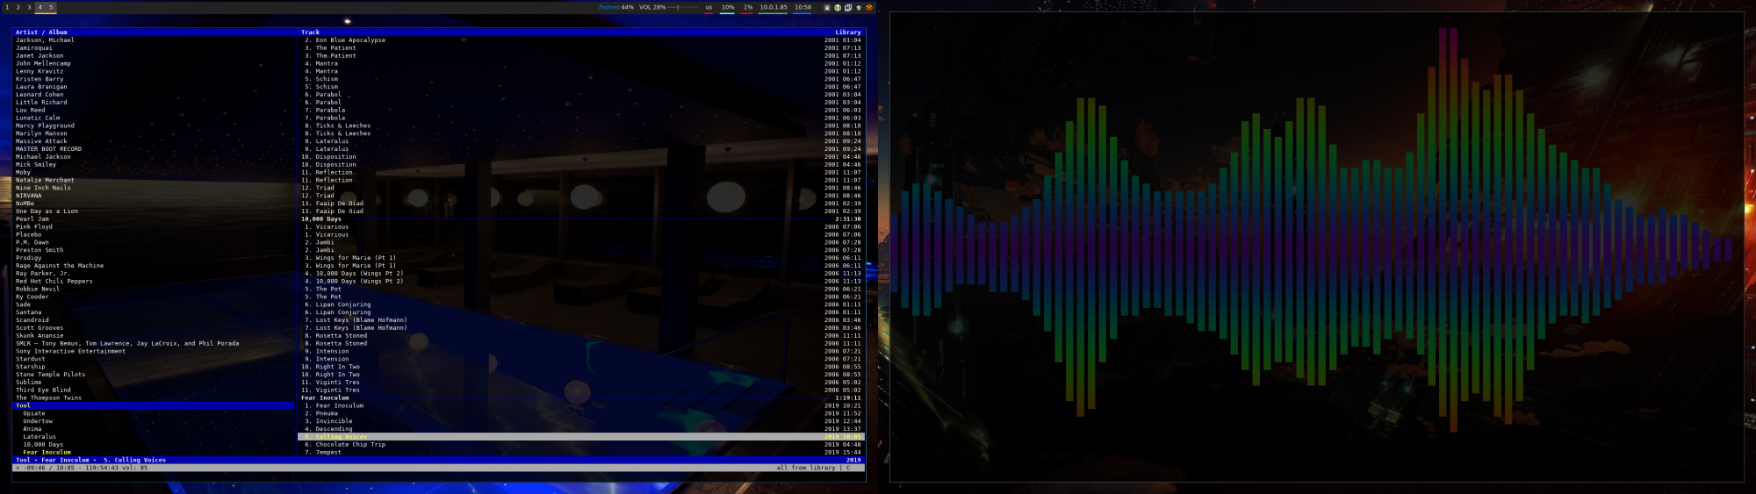
Task: Select artist Pearl Jam
Action: tap(32, 219)
